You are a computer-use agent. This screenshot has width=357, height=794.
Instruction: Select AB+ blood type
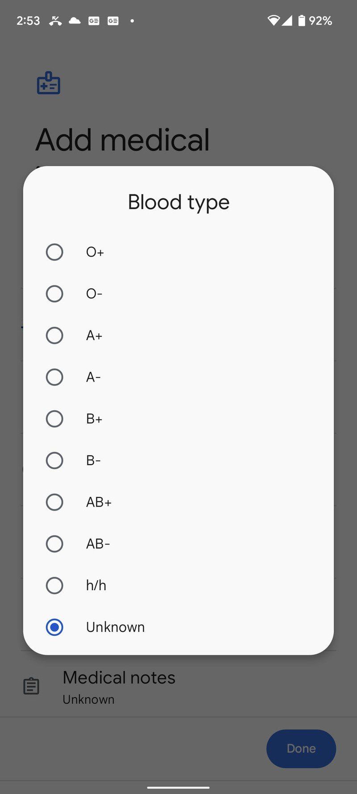[54, 502]
